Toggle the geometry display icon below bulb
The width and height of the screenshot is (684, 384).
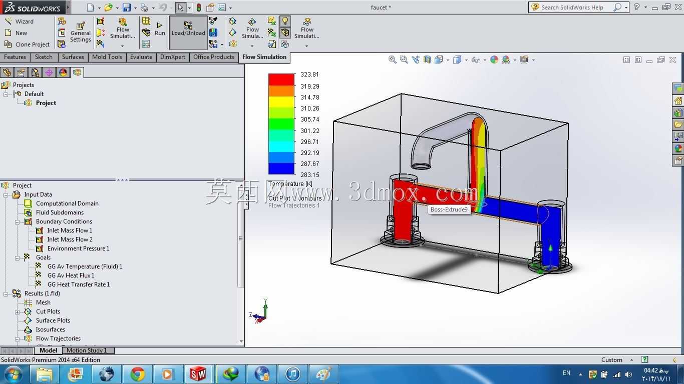pos(285,32)
